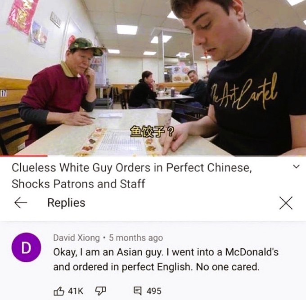
Task: Tap the video player frame
Action: (153, 78)
